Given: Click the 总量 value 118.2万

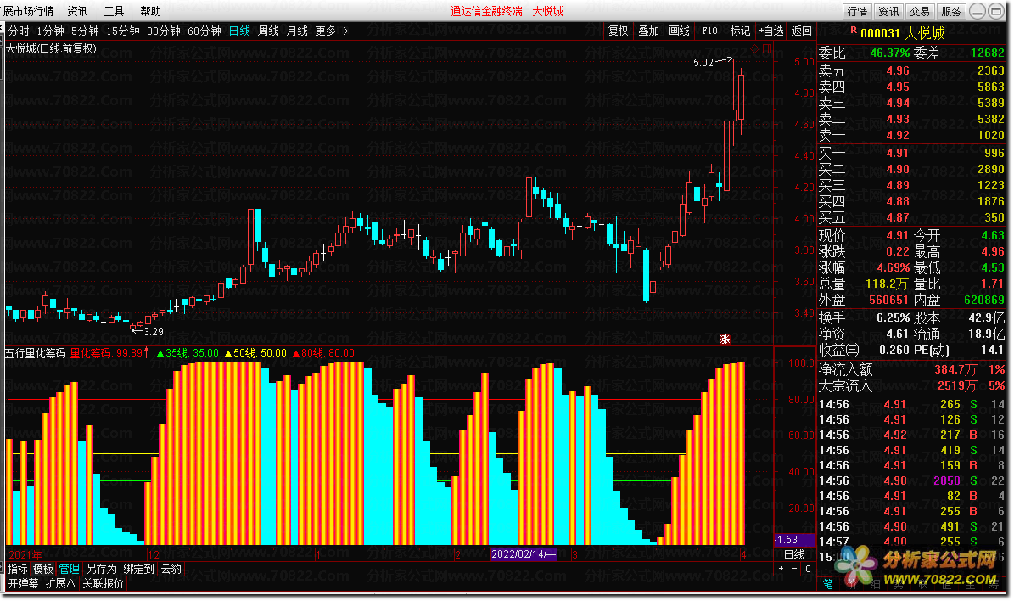Looking at the screenshot, I should [887, 284].
